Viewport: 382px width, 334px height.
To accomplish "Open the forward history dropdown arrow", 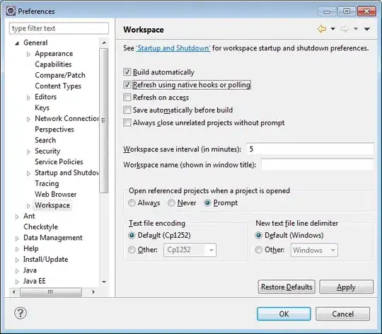I will tap(356, 29).
